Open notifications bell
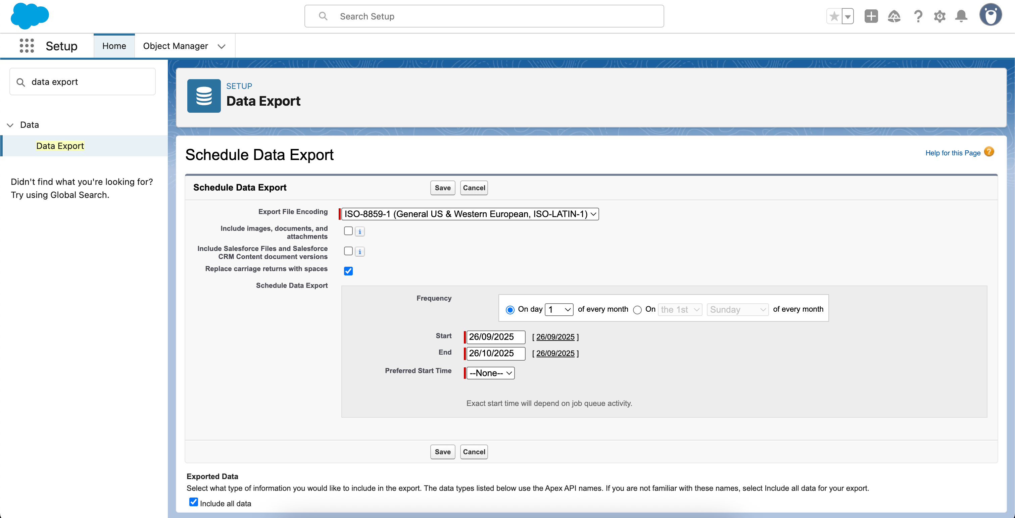Screen dimensions: 1015x518 [961, 16]
